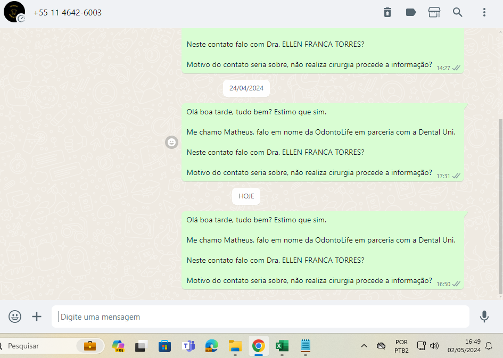This screenshot has height=358, width=503.
Task: Click the trash archive icon in chat header
Action: click(387, 12)
